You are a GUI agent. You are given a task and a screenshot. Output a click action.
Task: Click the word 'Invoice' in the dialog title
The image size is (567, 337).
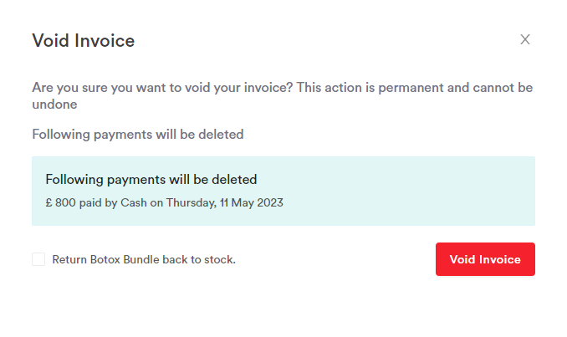click(105, 40)
